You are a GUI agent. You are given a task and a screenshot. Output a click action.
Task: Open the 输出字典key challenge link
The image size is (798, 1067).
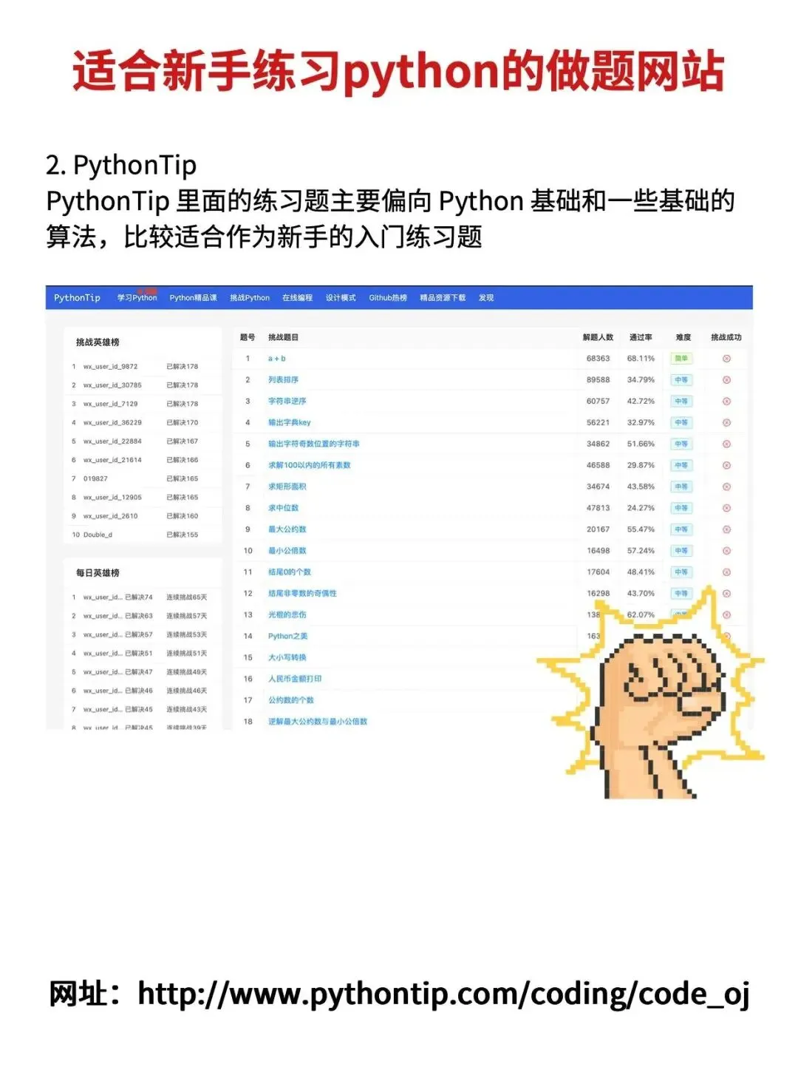289,423
